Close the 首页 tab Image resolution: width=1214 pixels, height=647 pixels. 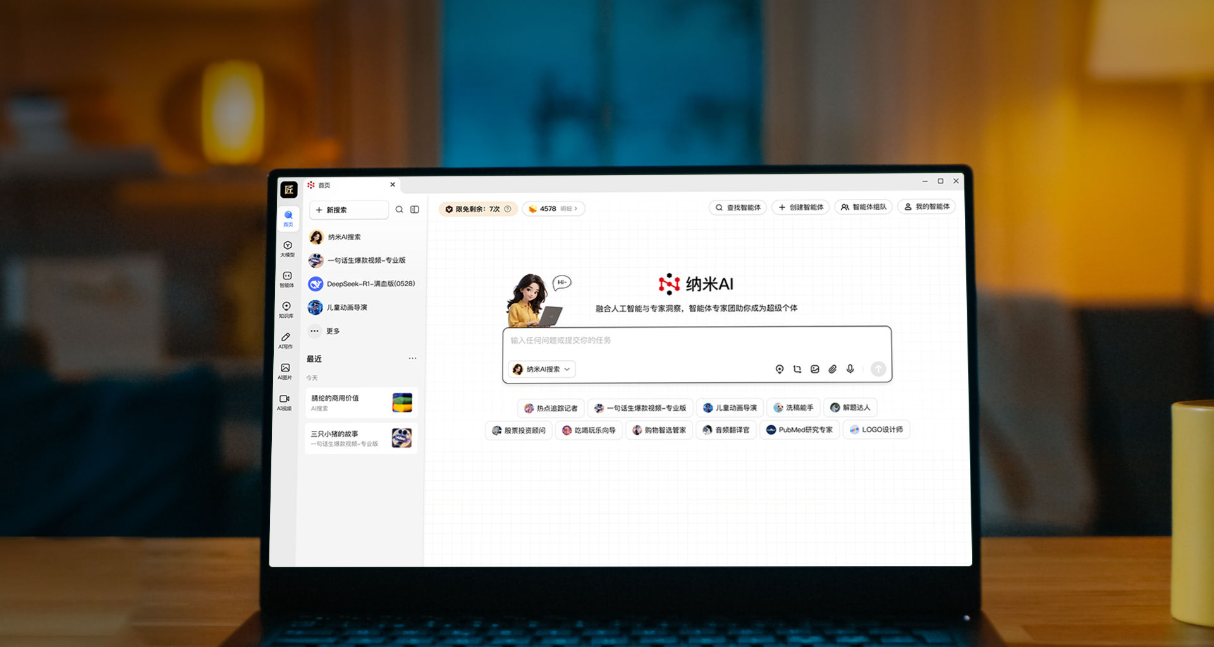click(393, 184)
